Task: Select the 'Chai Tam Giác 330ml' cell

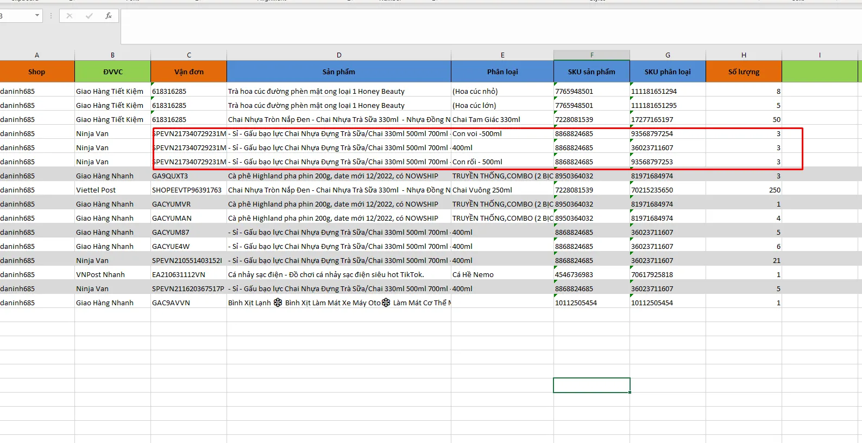Action: tap(502, 119)
